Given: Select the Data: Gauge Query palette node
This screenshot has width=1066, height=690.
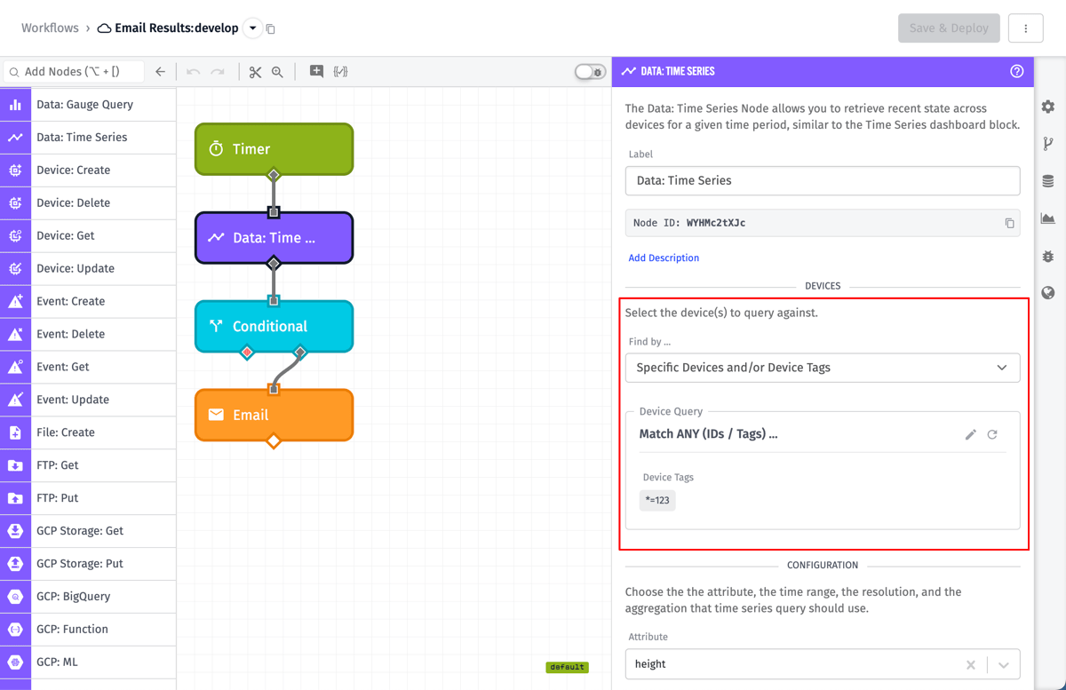Looking at the screenshot, I should (x=88, y=104).
